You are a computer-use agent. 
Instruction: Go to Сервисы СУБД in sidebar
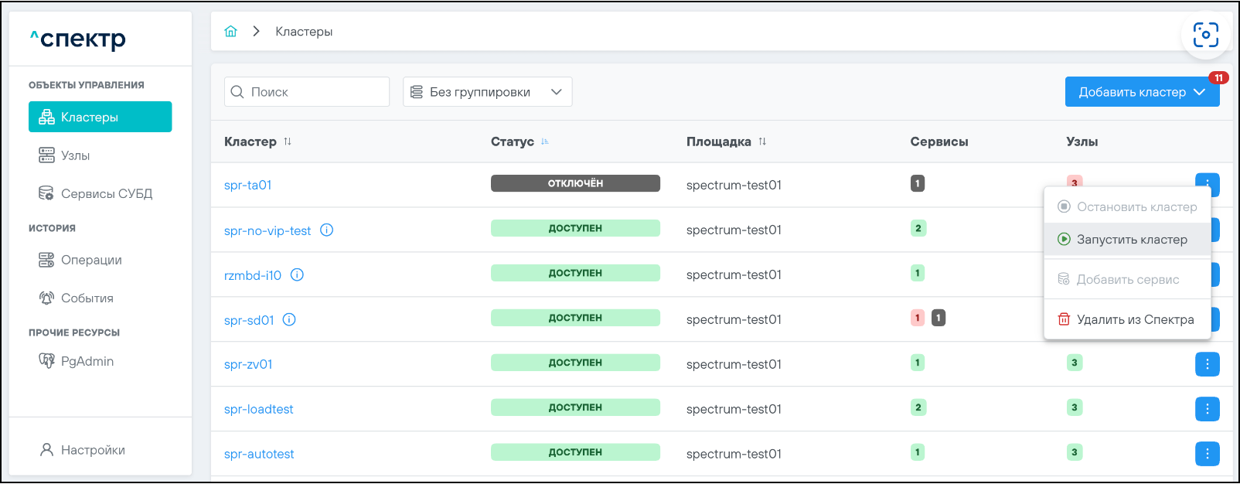click(x=106, y=194)
